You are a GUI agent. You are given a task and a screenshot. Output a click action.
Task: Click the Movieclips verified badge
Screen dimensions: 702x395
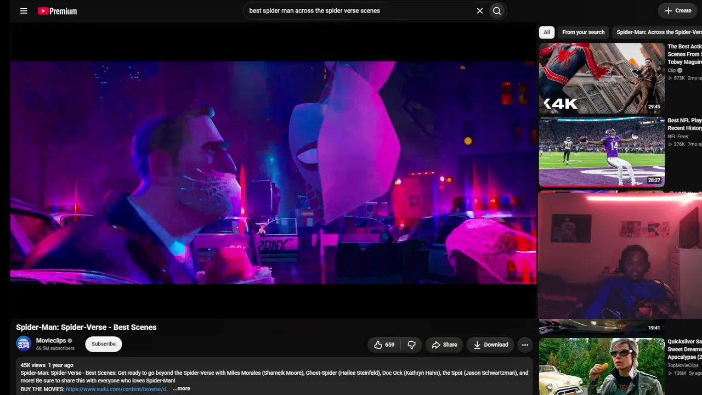click(70, 341)
